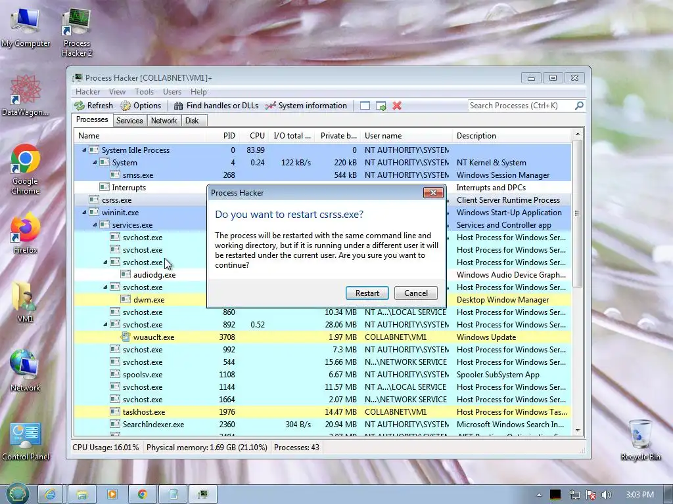This screenshot has width=673, height=504.
Task: Close the restart confirmation dialog
Action: (x=433, y=193)
